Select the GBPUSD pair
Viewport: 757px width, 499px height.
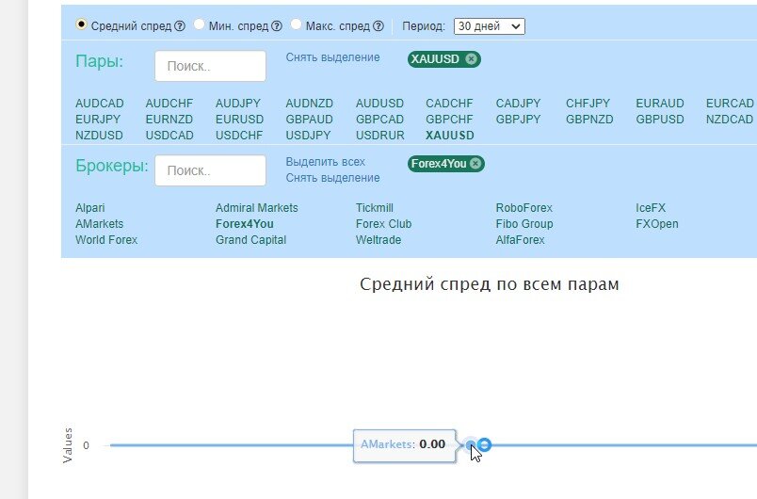tap(659, 120)
